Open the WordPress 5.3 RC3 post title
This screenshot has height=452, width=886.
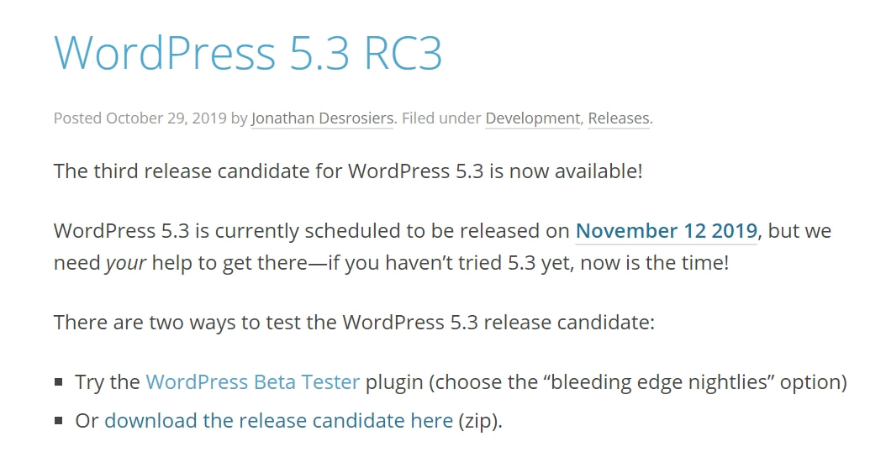click(x=248, y=53)
